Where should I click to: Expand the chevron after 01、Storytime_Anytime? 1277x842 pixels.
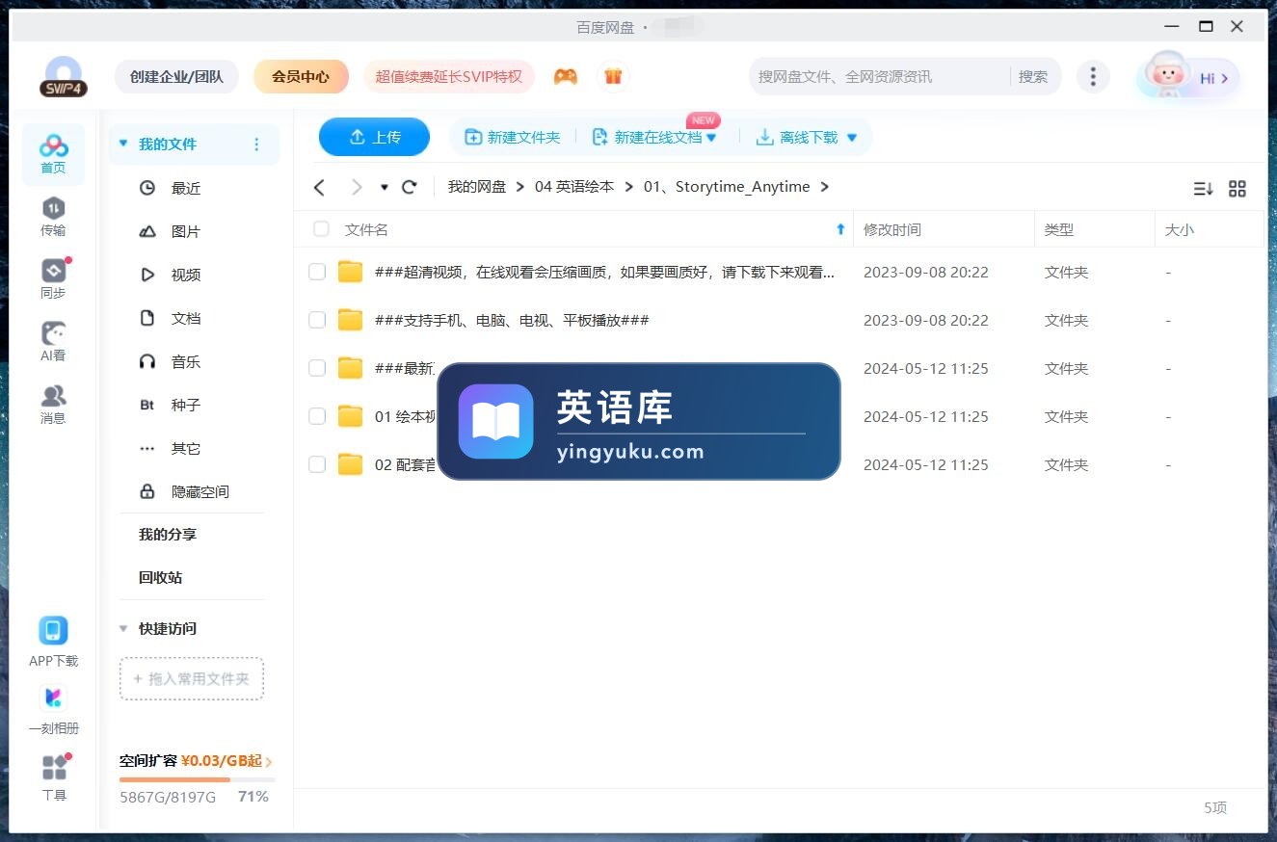824,187
